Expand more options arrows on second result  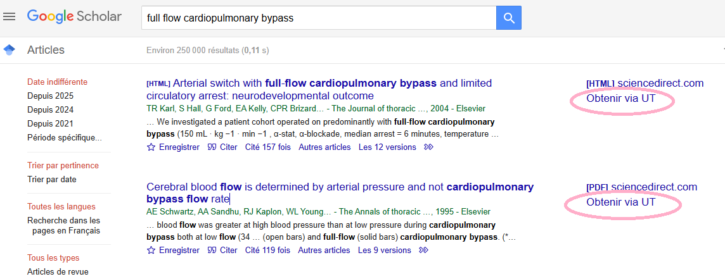point(424,251)
